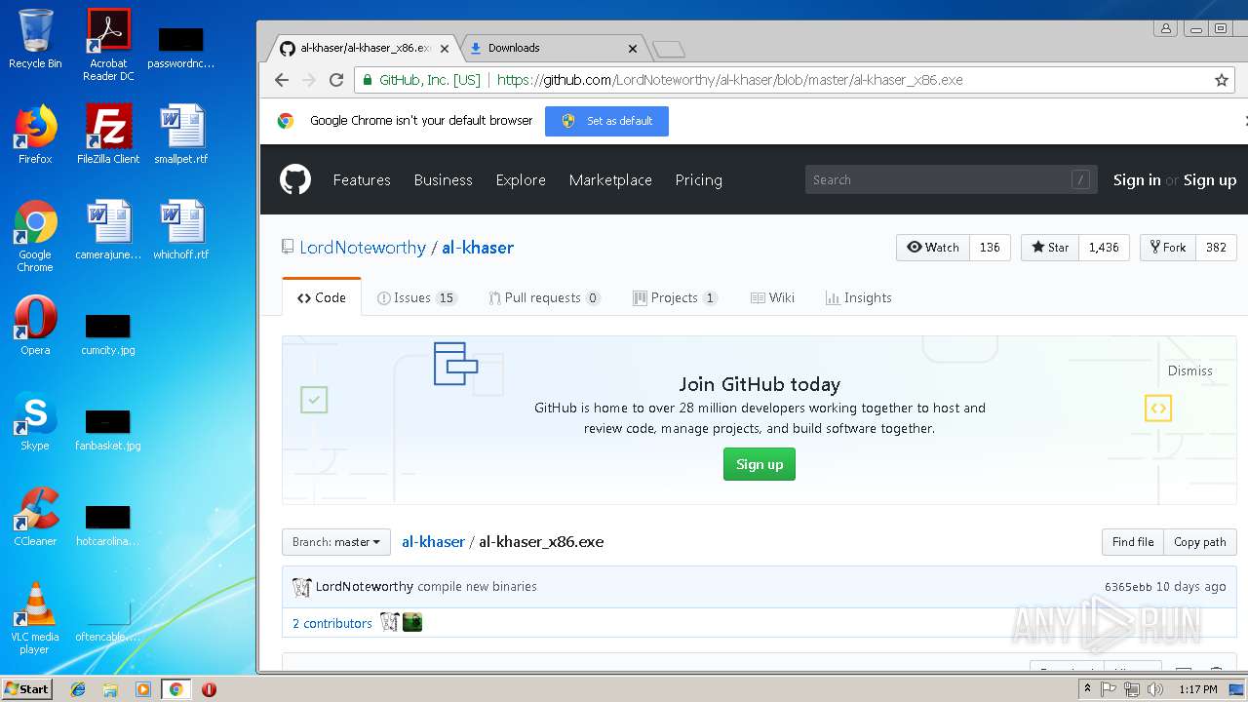Expand the Branch: master dropdown

336,542
